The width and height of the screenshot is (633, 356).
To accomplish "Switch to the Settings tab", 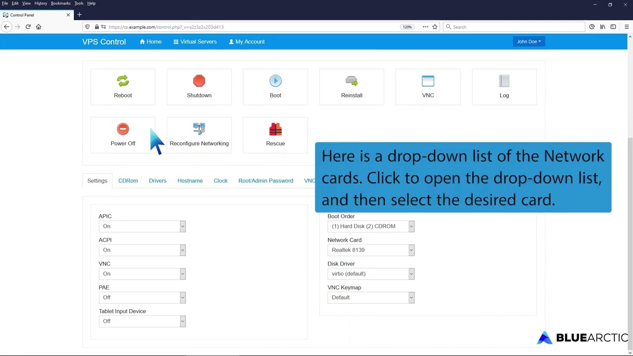I will (97, 180).
